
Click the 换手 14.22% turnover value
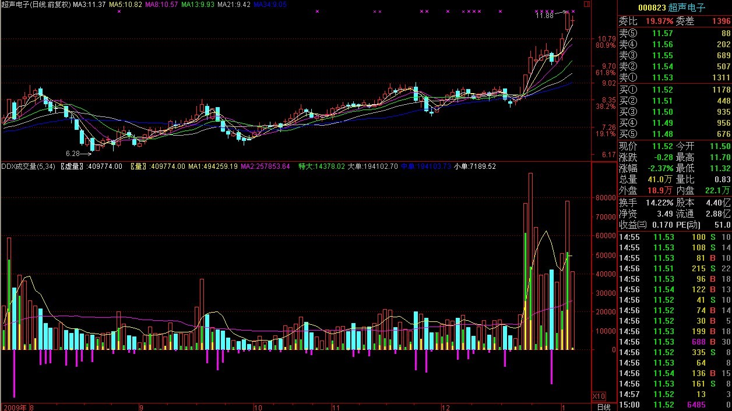coord(659,203)
